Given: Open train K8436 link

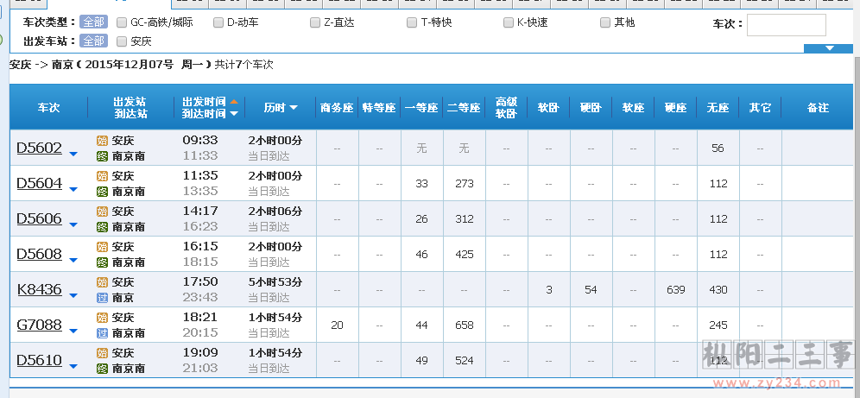Looking at the screenshot, I should pyautogui.click(x=40, y=289).
